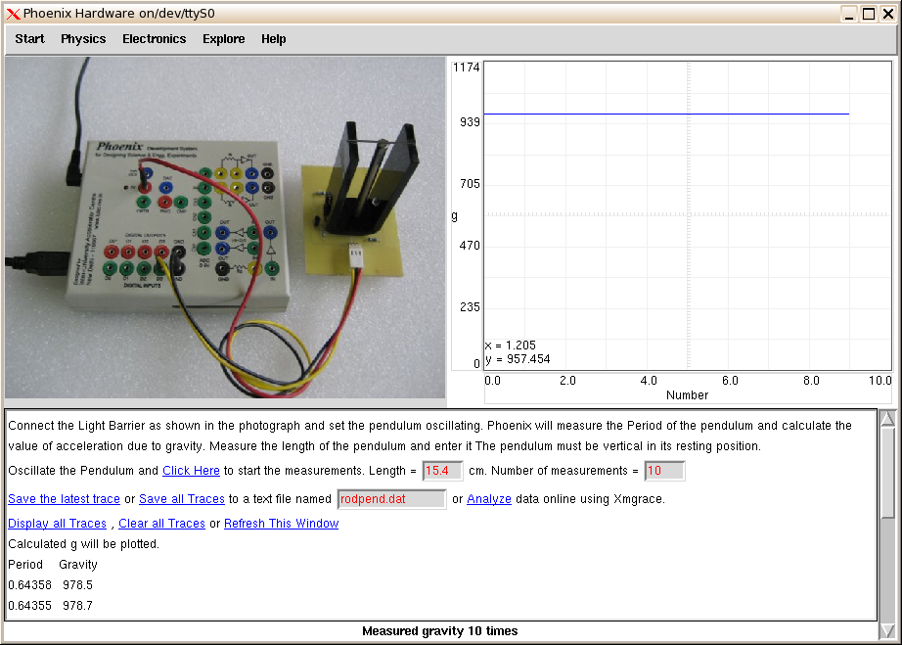Close the Phoenix Hardware window
Screen dimensions: 902x645
pos(888,14)
